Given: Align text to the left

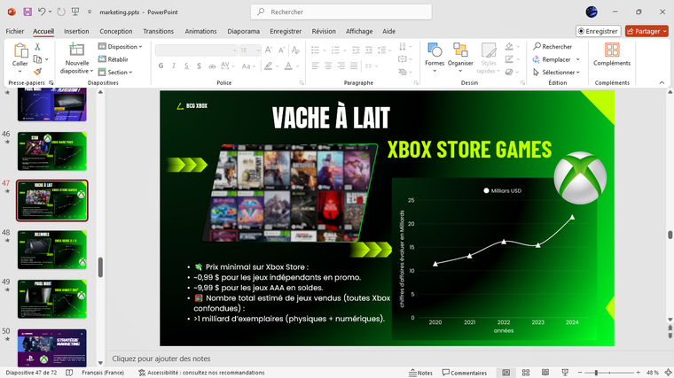Looking at the screenshot, I should pyautogui.click(x=316, y=66).
